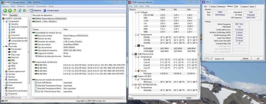Open the Arquivo menu in EVEREST

5,6
